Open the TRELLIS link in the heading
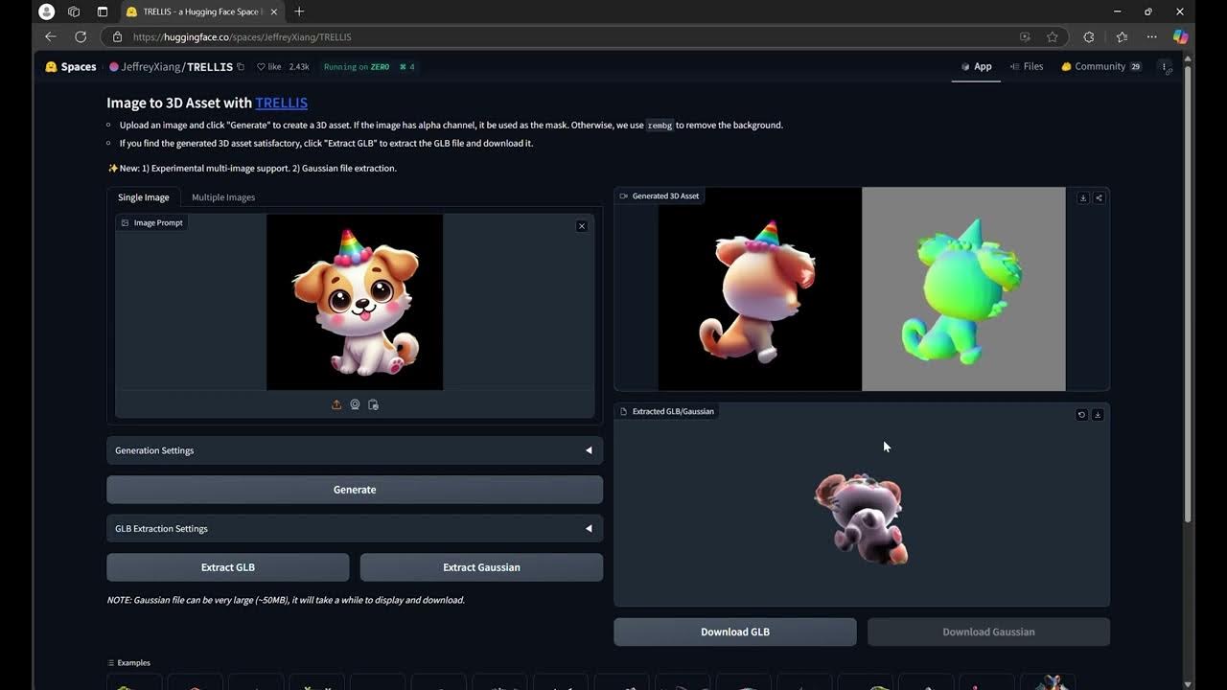 point(281,103)
